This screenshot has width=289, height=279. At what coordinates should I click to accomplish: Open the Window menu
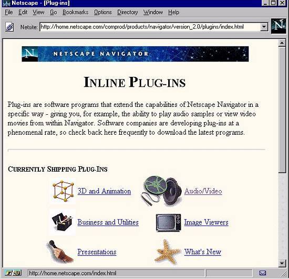(153, 12)
